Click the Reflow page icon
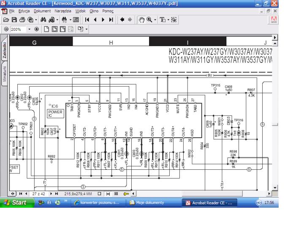This screenshot has width=304, height=228. [71, 29]
